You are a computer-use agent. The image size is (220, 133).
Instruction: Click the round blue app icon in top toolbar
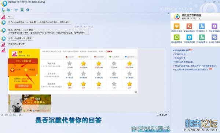pos(28,10)
